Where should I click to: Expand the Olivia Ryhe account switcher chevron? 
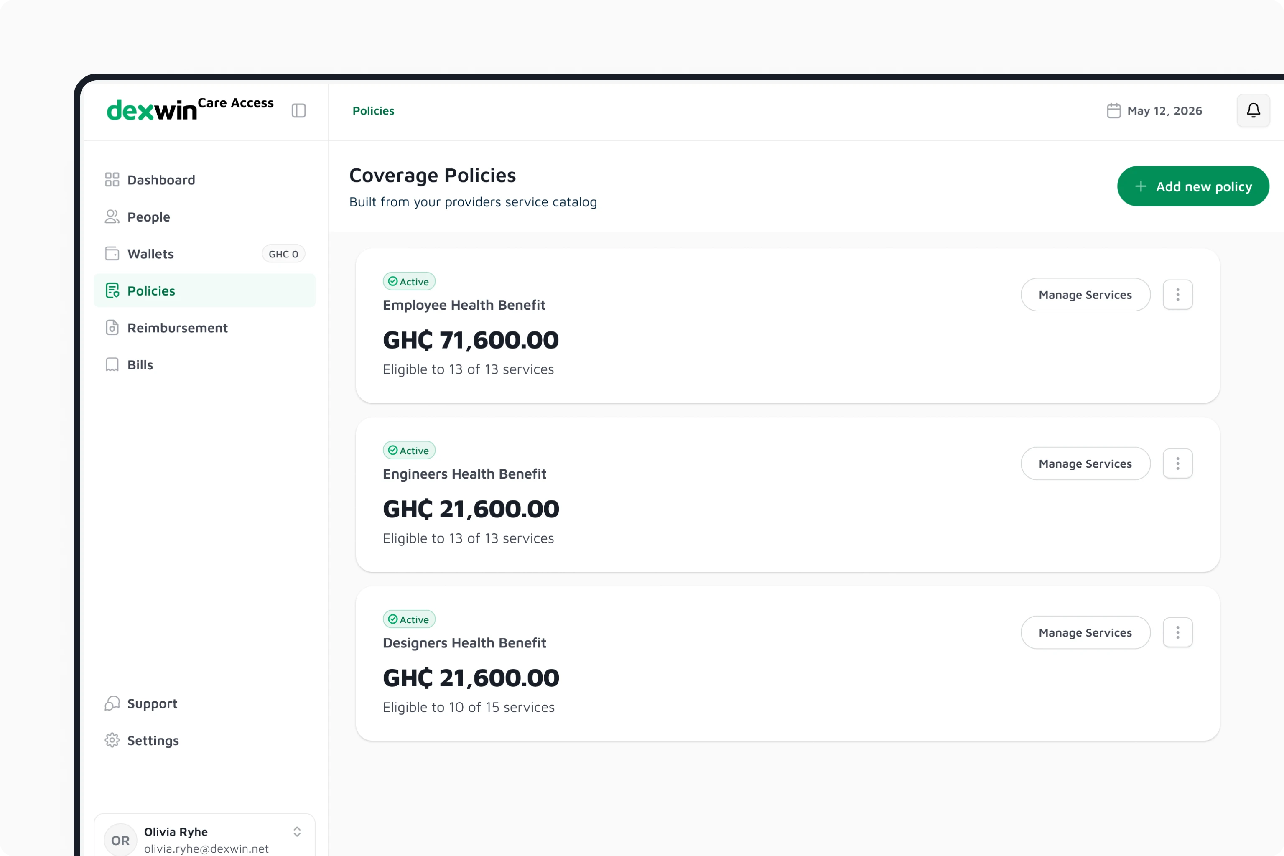[297, 831]
